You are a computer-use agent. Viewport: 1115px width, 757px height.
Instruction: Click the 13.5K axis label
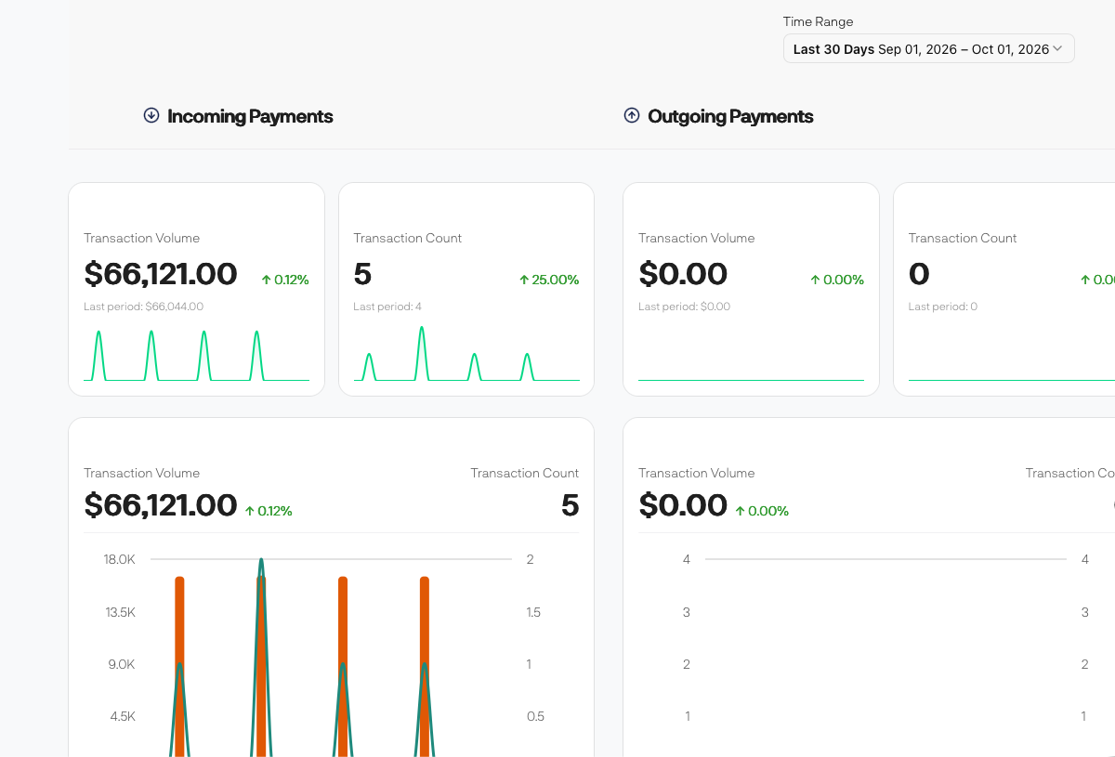[x=120, y=612]
